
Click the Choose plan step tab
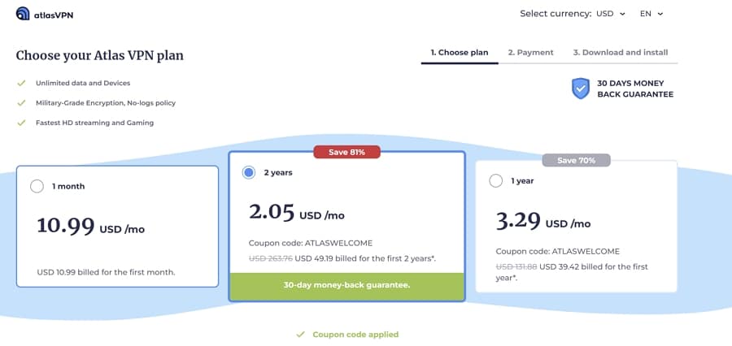(460, 53)
